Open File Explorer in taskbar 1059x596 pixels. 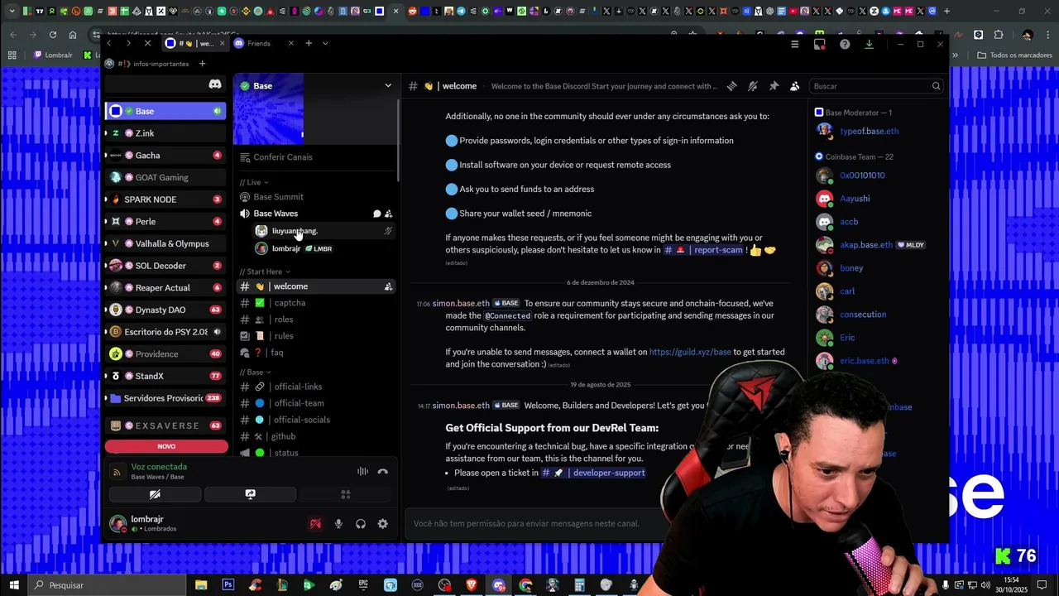(x=201, y=585)
